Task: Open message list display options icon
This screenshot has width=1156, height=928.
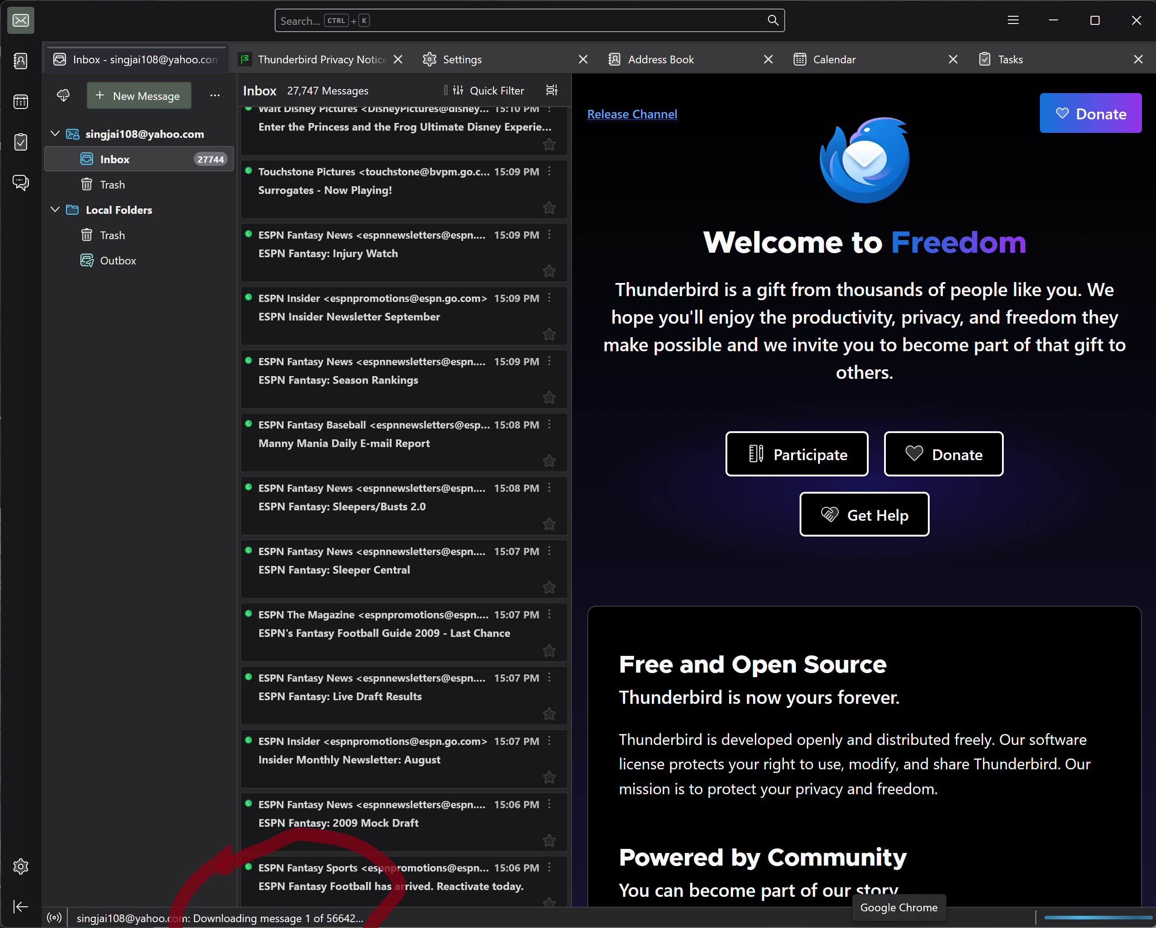Action: coord(552,90)
